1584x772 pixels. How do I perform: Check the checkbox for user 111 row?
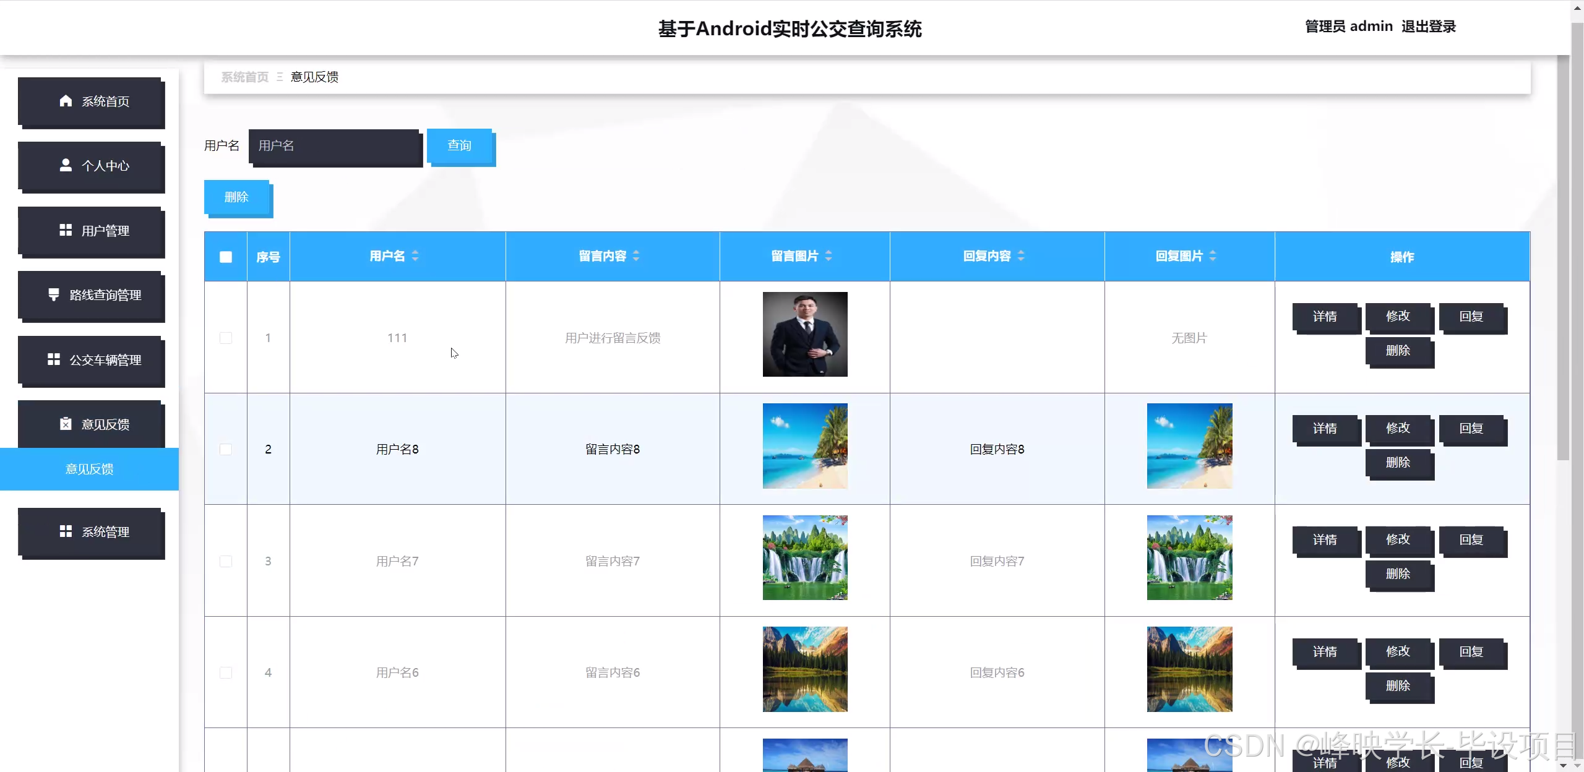tap(226, 338)
